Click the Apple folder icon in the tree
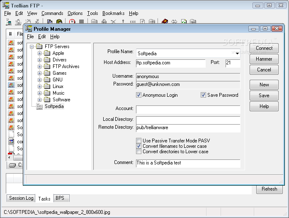The height and width of the screenshot is (218, 289). 47,53
